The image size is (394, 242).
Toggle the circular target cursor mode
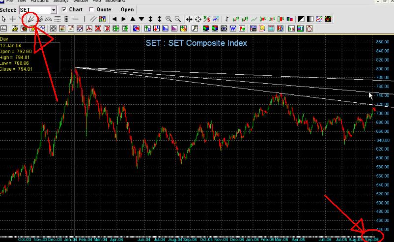(x=198, y=19)
